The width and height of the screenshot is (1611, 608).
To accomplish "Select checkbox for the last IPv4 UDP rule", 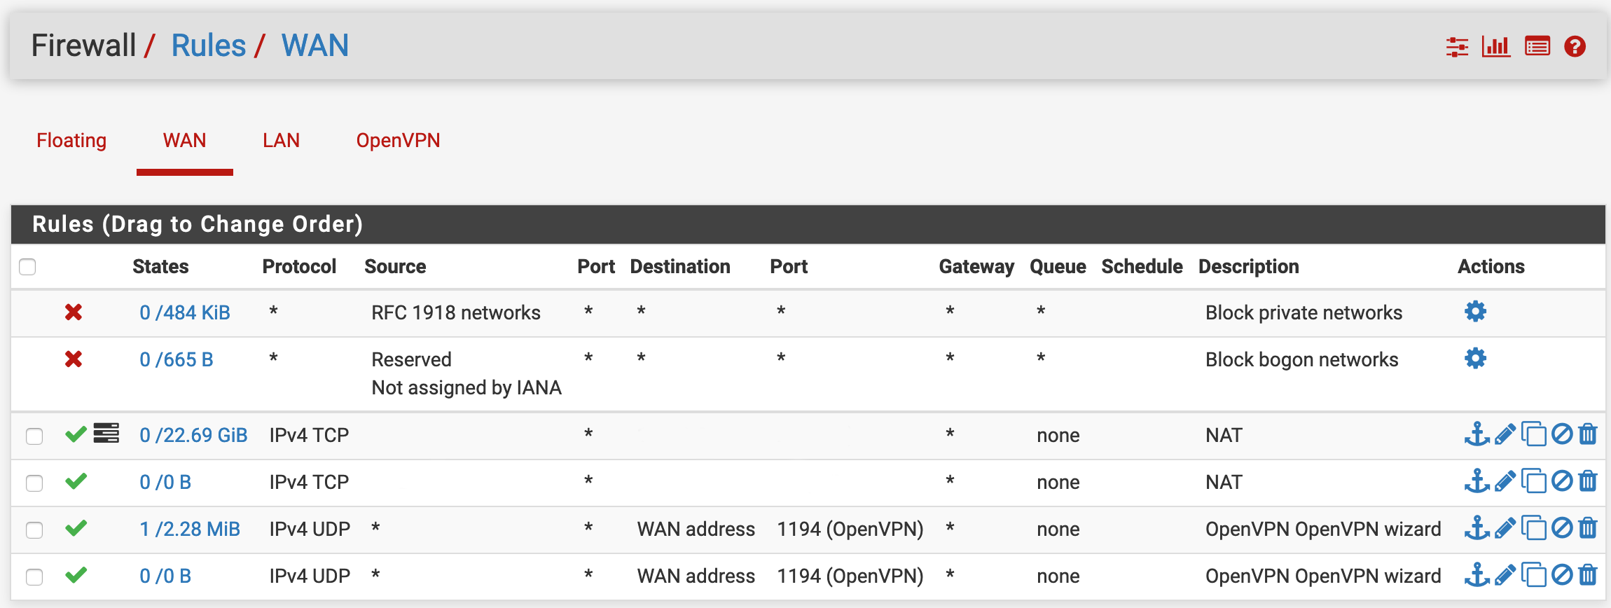I will tap(34, 576).
